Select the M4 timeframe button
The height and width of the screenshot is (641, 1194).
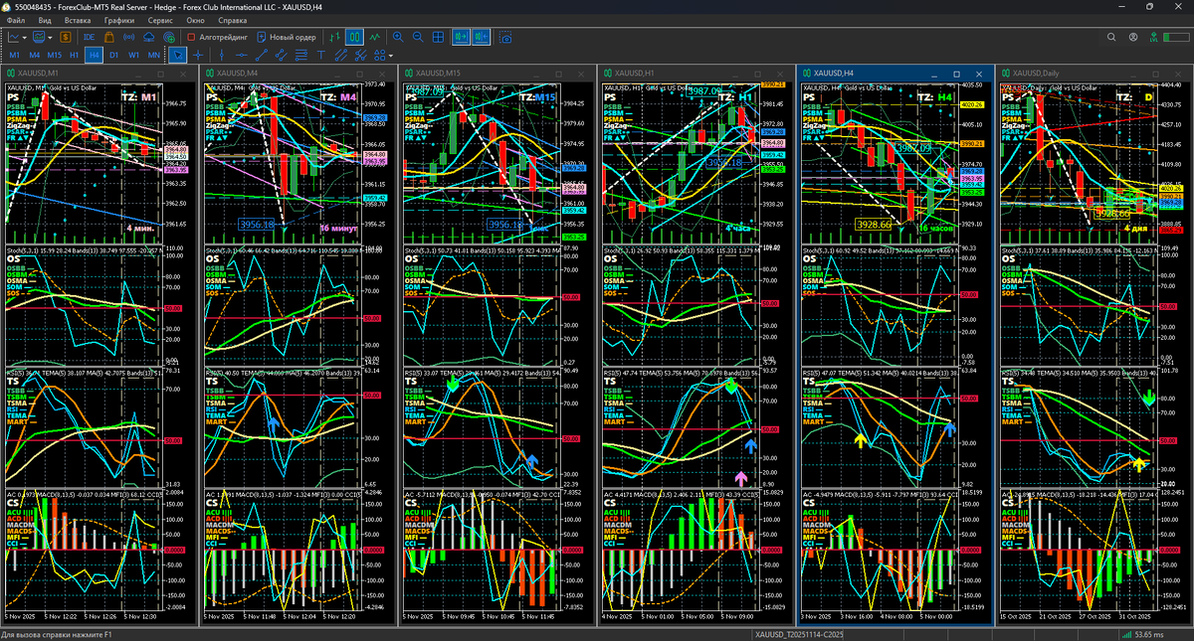coord(35,55)
